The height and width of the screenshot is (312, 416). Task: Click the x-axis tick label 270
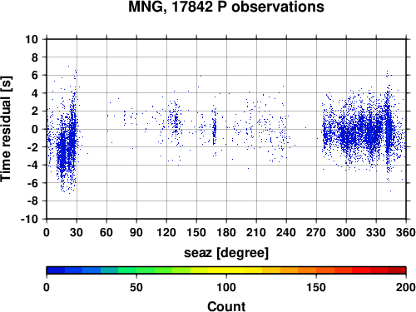[x=316, y=232]
